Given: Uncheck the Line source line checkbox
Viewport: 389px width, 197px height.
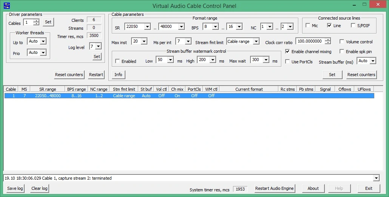Looking at the screenshot, I should (329, 26).
